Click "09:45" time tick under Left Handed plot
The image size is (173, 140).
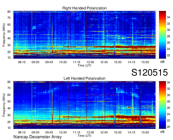[x=49, y=132]
